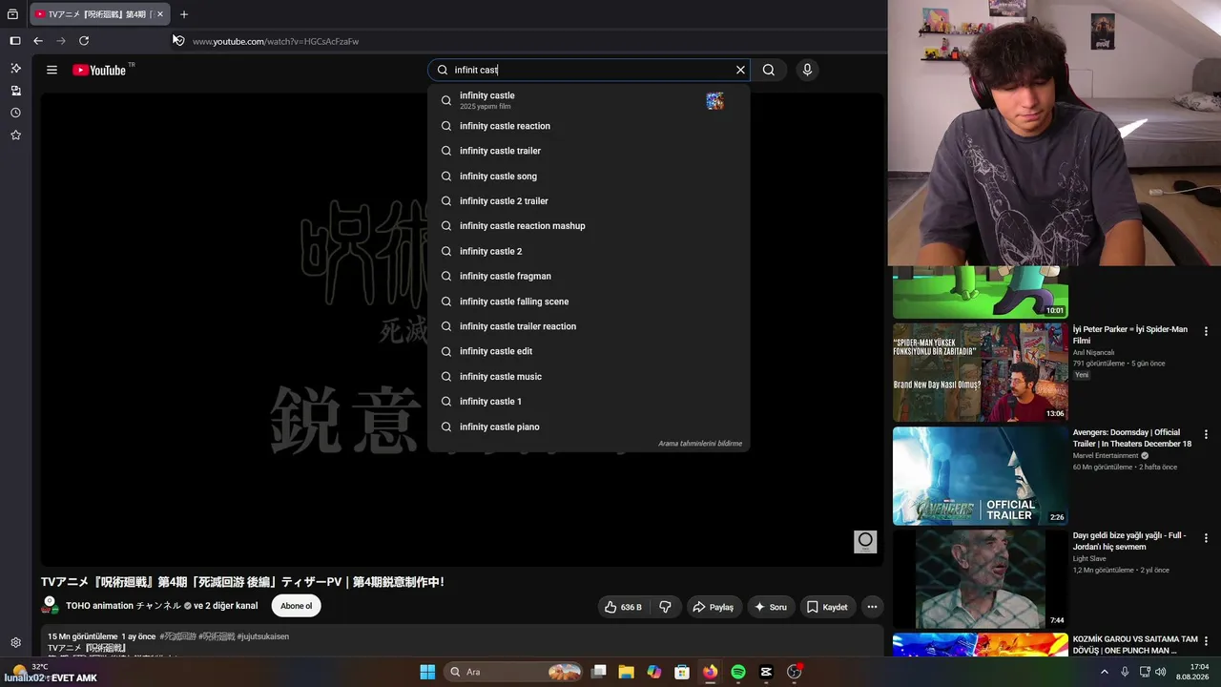Open a new browser tab

coord(184,14)
